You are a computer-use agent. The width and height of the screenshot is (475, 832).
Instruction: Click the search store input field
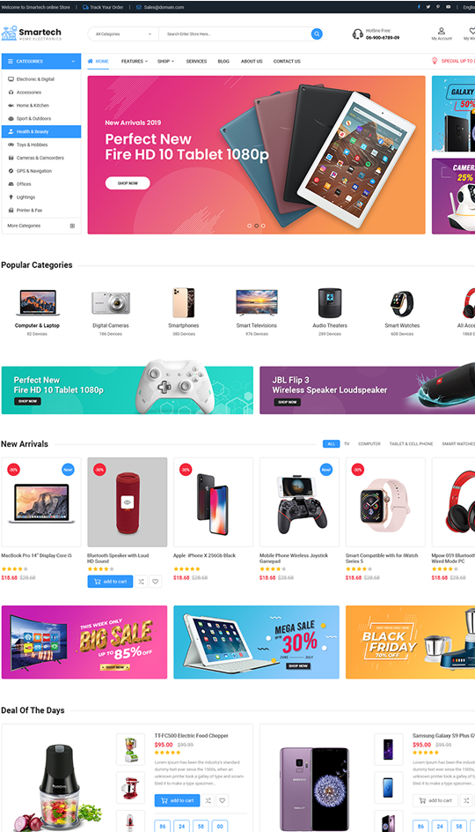tap(236, 34)
